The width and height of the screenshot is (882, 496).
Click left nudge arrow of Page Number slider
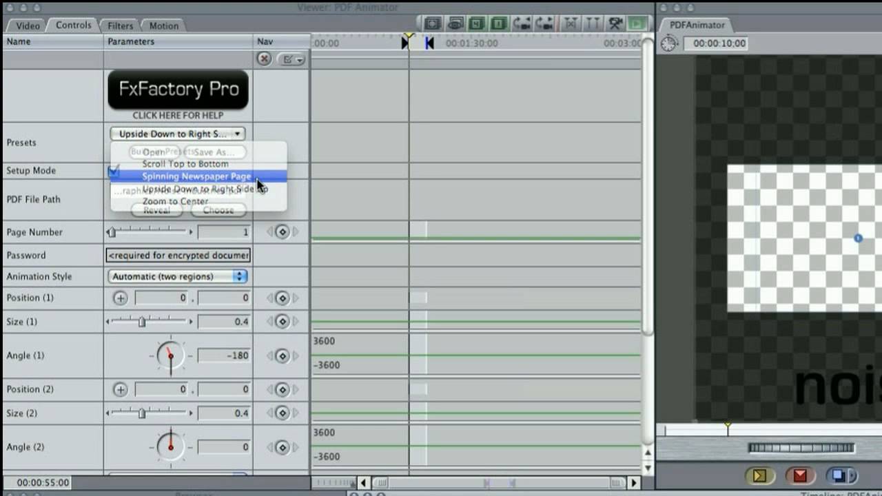coord(108,232)
